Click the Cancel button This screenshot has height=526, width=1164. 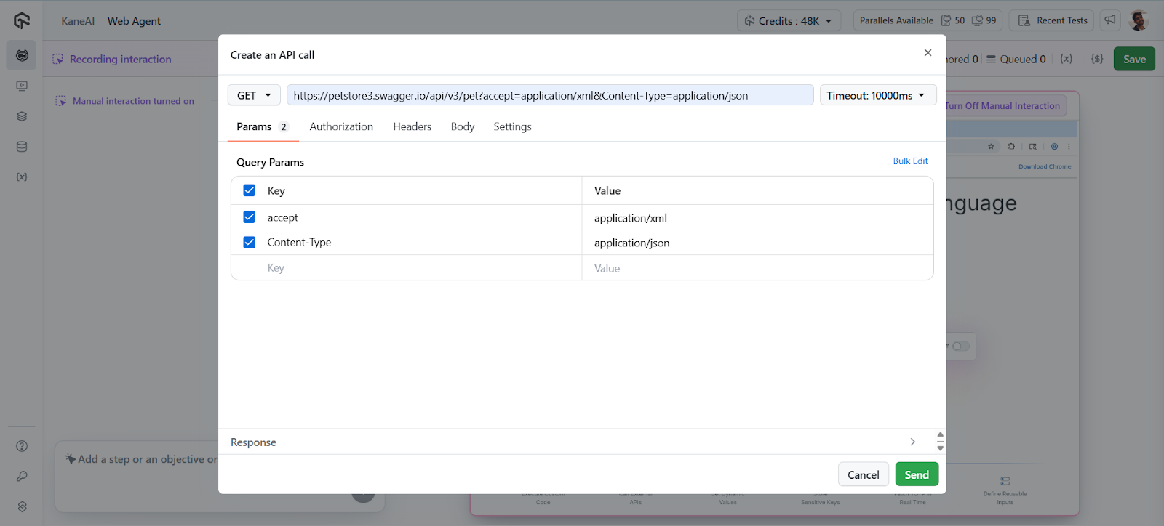pos(863,474)
